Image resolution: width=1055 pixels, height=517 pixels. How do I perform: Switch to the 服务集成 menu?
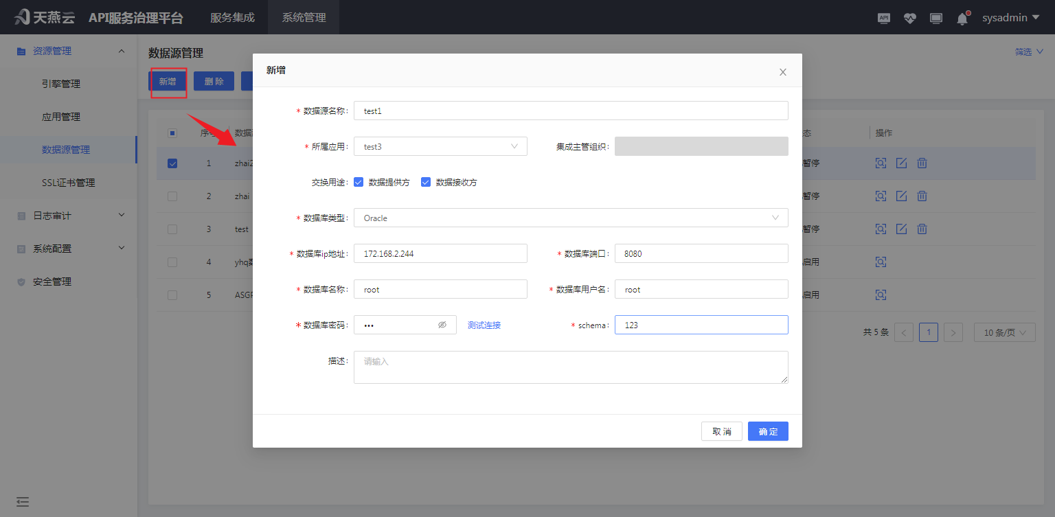(x=231, y=17)
